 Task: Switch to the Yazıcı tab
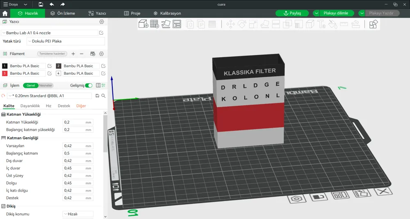97,13
